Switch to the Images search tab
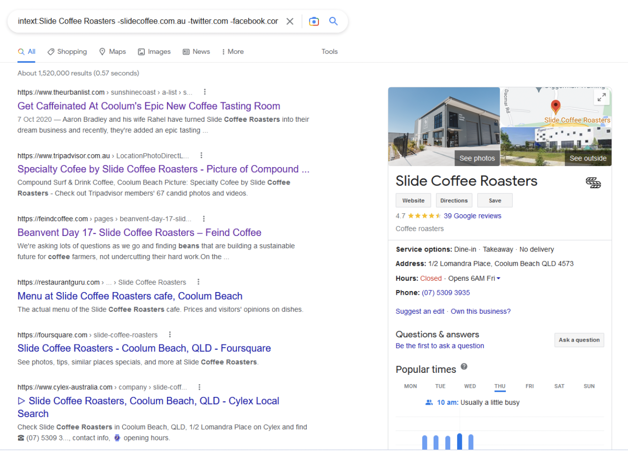 click(x=154, y=51)
